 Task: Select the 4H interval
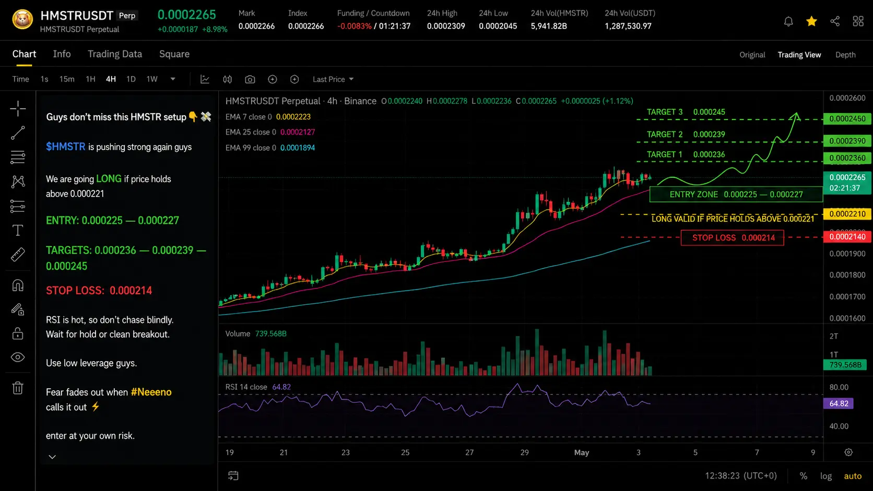click(x=111, y=79)
